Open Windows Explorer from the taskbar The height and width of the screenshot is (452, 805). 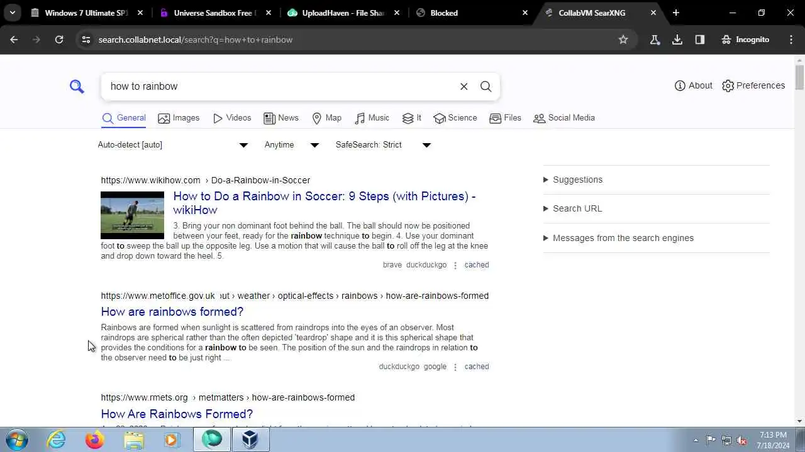(x=133, y=440)
